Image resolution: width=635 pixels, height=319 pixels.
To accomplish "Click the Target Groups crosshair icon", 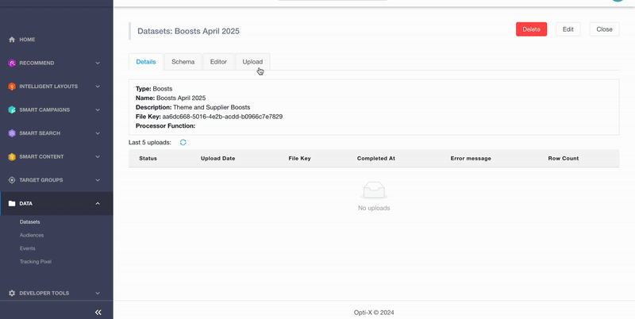I will [x=12, y=180].
